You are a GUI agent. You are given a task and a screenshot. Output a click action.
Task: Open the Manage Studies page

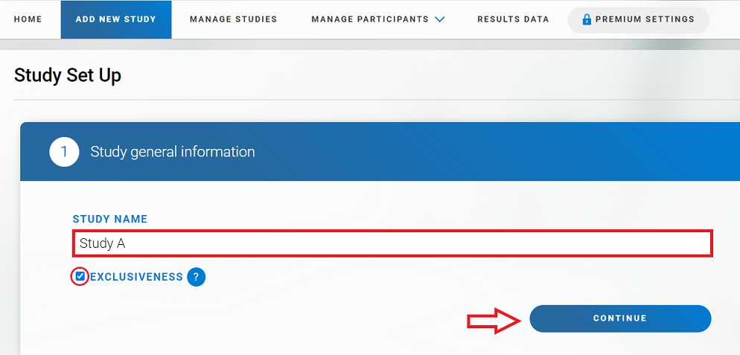click(x=233, y=19)
